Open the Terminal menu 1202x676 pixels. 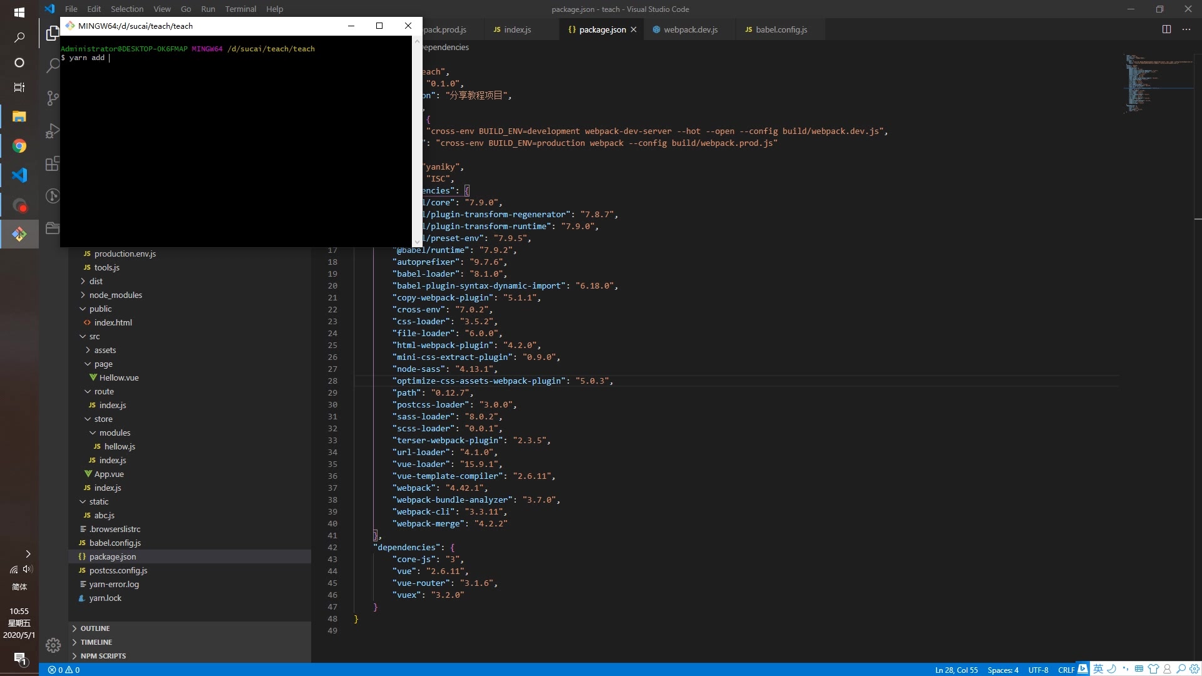[x=240, y=9]
